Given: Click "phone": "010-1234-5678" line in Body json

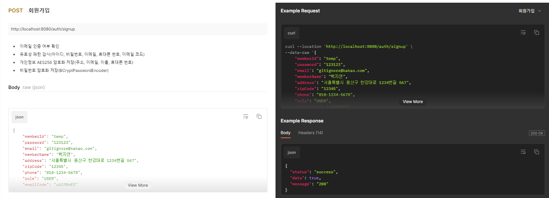Looking at the screenshot, I should [52, 173].
